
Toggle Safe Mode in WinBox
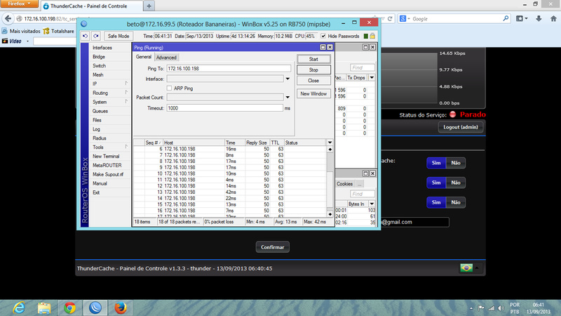[119, 36]
